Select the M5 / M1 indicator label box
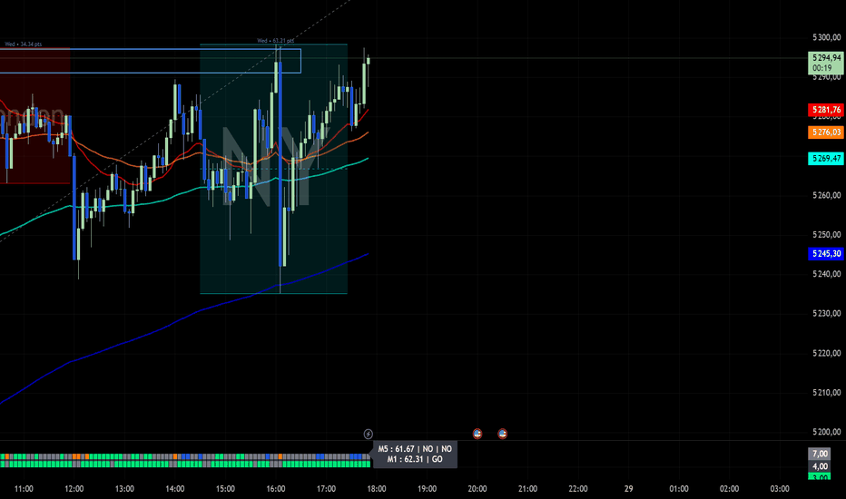846x499 pixels. [415, 455]
